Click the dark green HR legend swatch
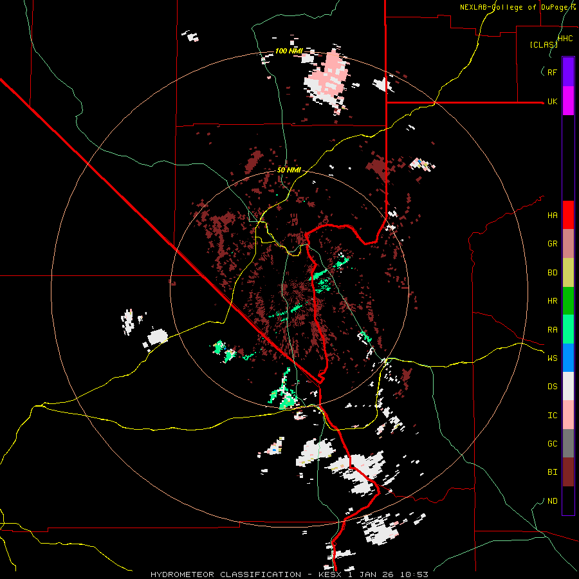The width and height of the screenshot is (579, 579). (x=568, y=300)
